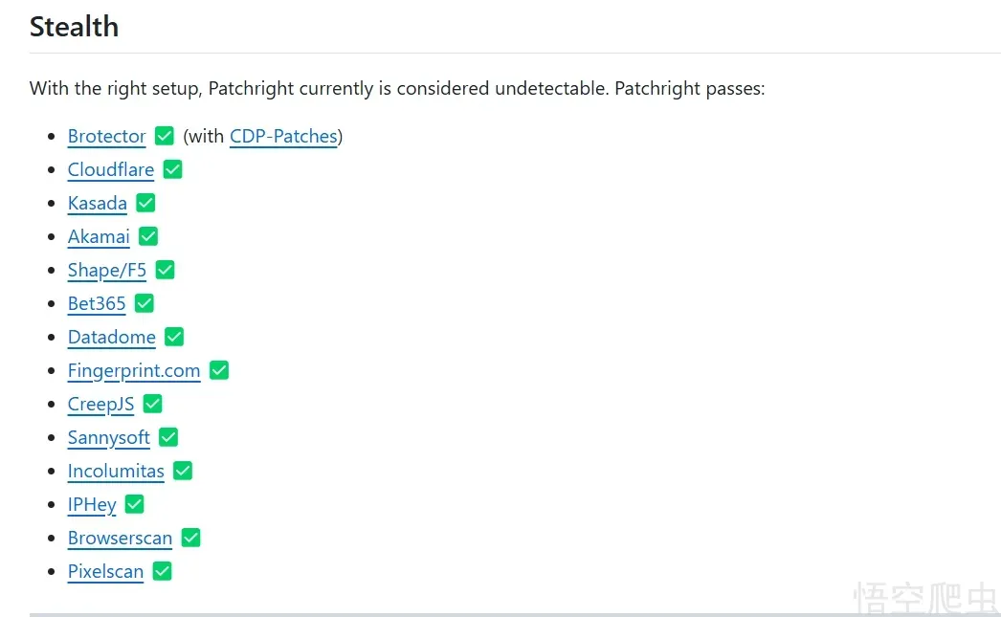Open the Brotector link

106,136
